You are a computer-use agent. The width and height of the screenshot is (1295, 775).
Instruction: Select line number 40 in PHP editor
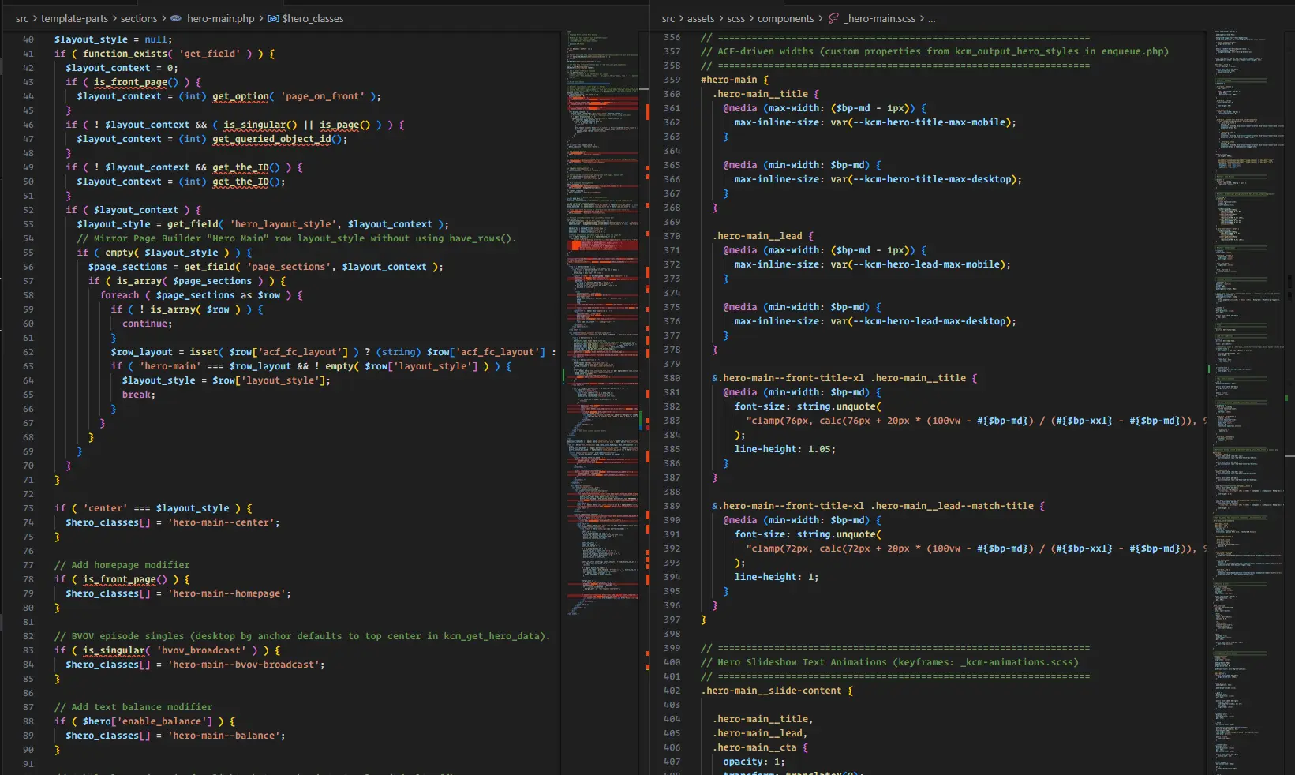[28, 39]
